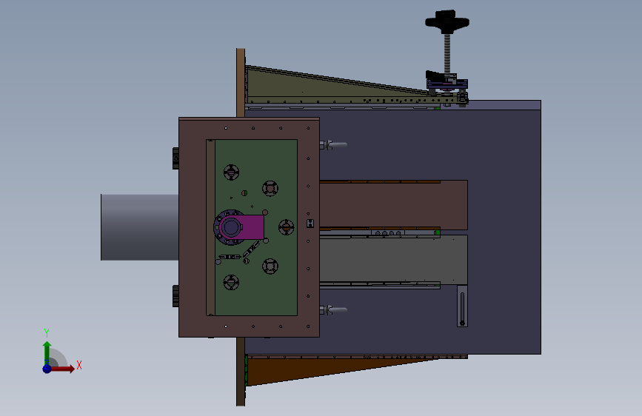
Task: Click the red X axis arrow of triad
Action: (x=62, y=369)
